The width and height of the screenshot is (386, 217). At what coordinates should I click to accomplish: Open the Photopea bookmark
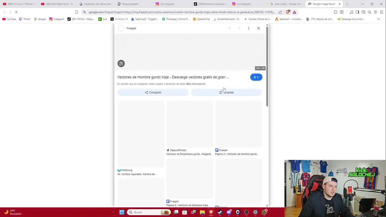click(x=176, y=19)
